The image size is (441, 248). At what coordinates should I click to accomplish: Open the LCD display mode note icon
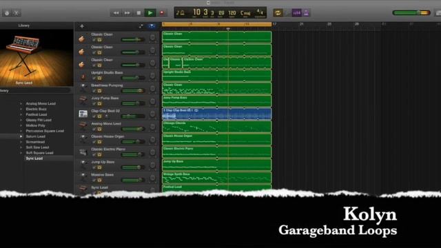(x=181, y=13)
